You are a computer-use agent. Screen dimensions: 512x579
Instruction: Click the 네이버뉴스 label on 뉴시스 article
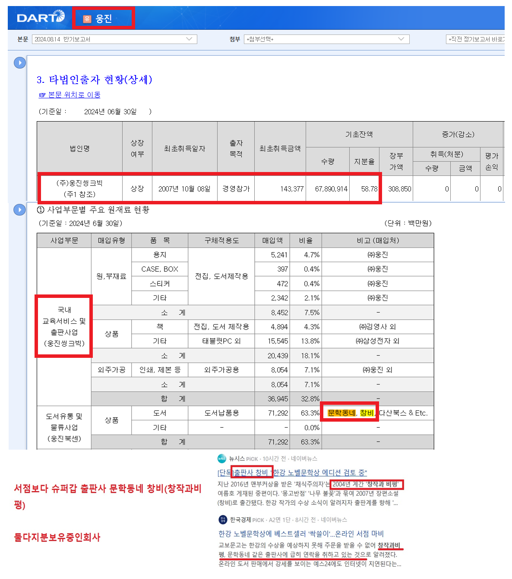pyautogui.click(x=304, y=459)
